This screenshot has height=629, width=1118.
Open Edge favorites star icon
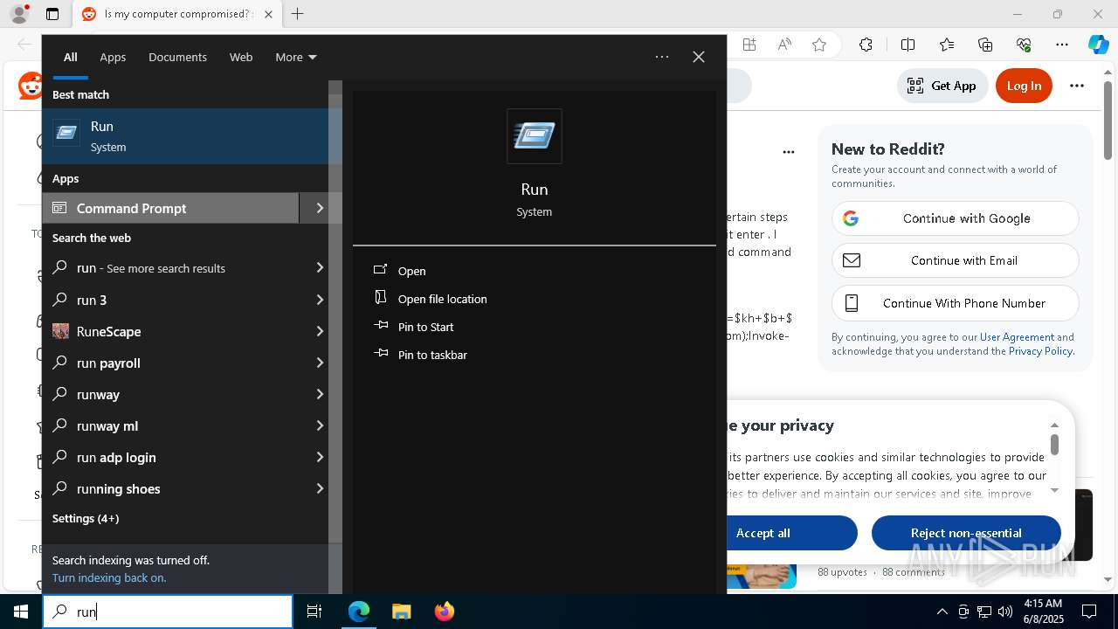tap(819, 45)
